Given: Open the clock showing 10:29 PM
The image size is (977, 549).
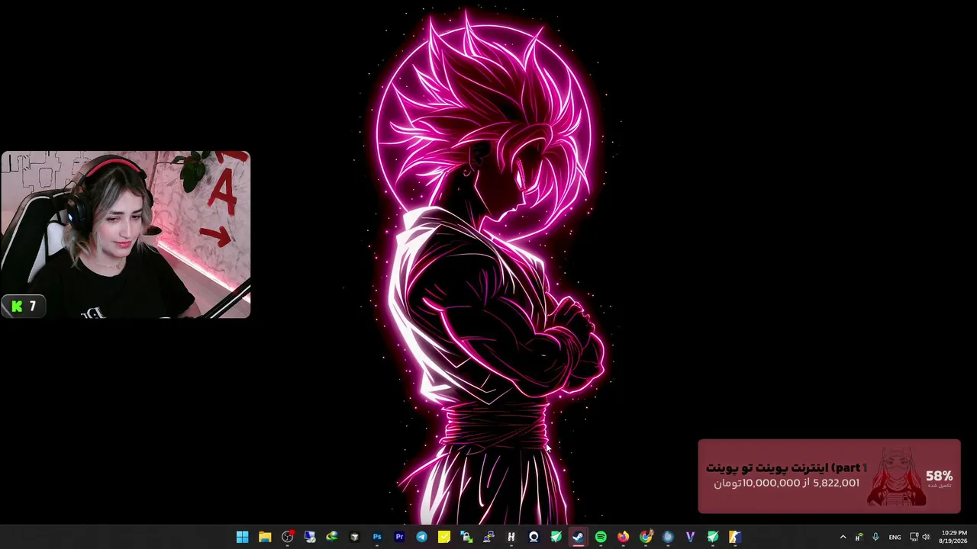Looking at the screenshot, I should [954, 537].
